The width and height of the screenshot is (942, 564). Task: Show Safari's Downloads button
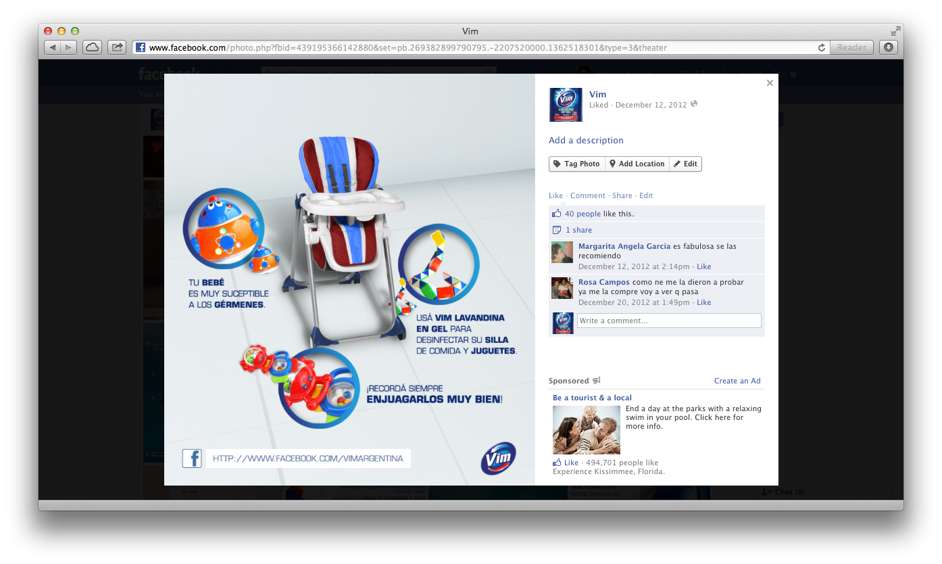(888, 47)
